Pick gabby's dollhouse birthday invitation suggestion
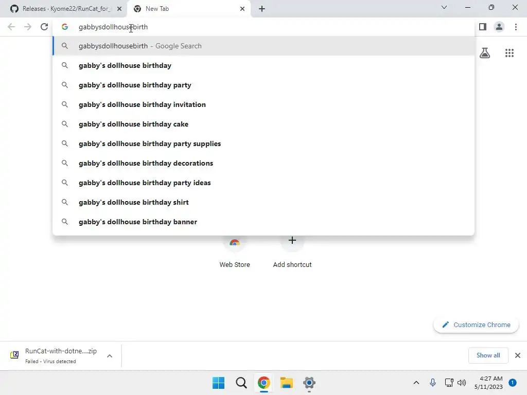Viewport: 527px width, 395px height. [263, 104]
